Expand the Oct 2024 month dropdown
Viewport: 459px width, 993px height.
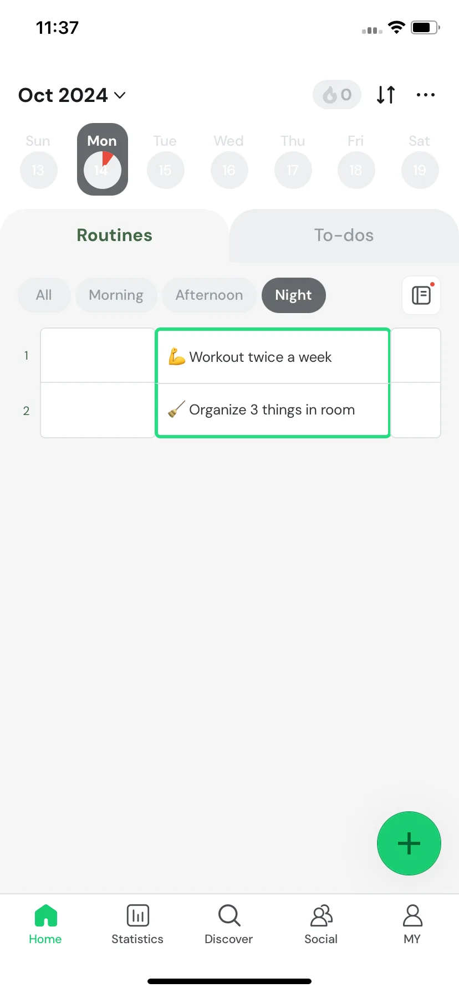click(x=72, y=95)
